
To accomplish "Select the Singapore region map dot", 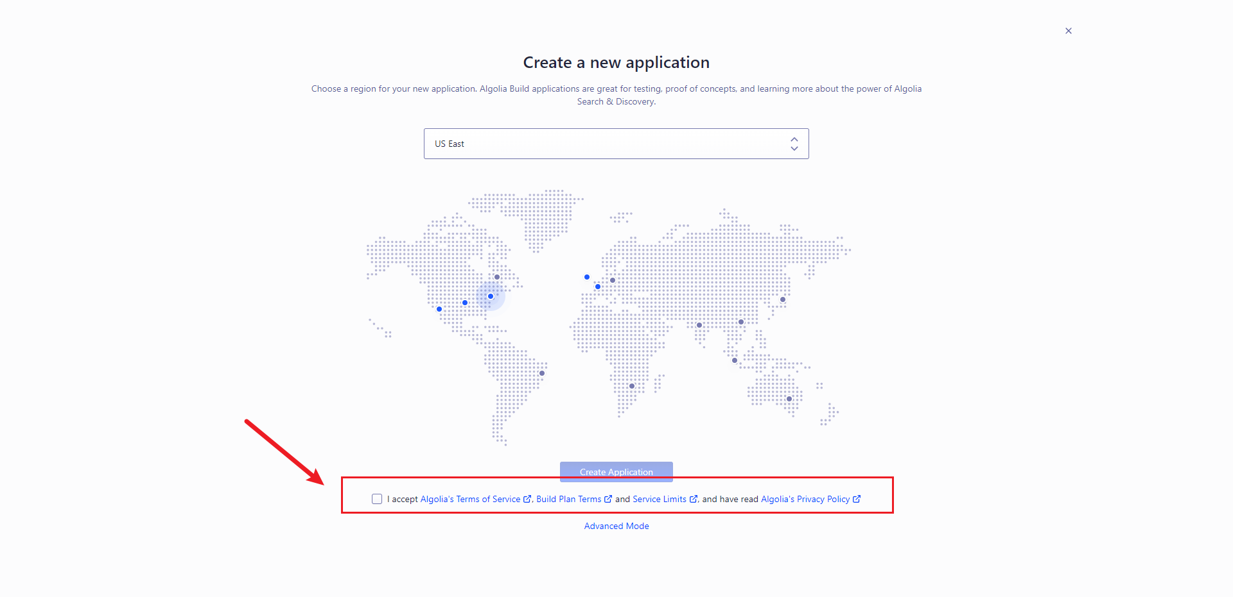I will coord(735,360).
